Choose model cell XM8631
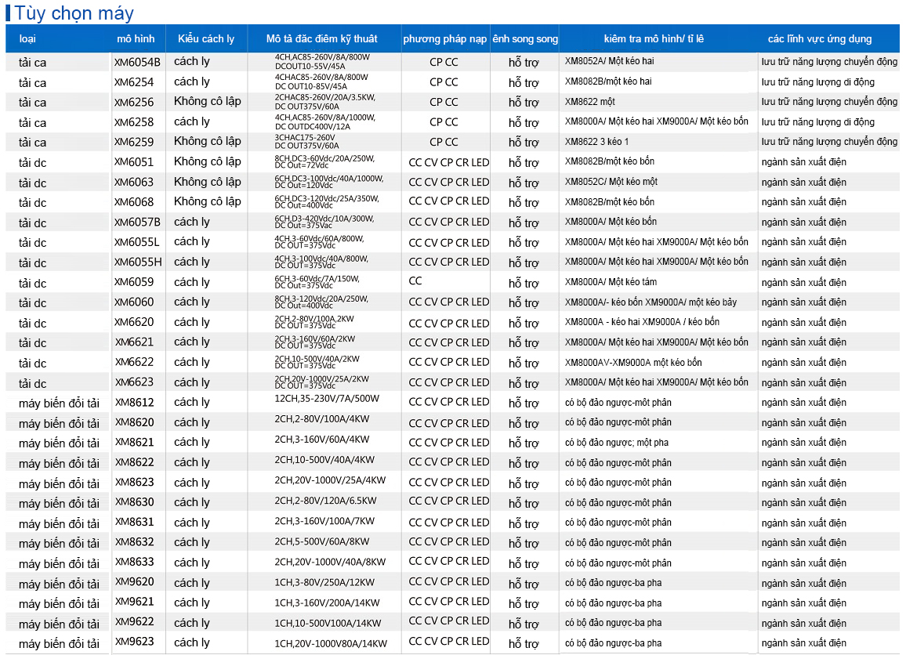Image resolution: width=906 pixels, height=655 pixels. (134, 522)
